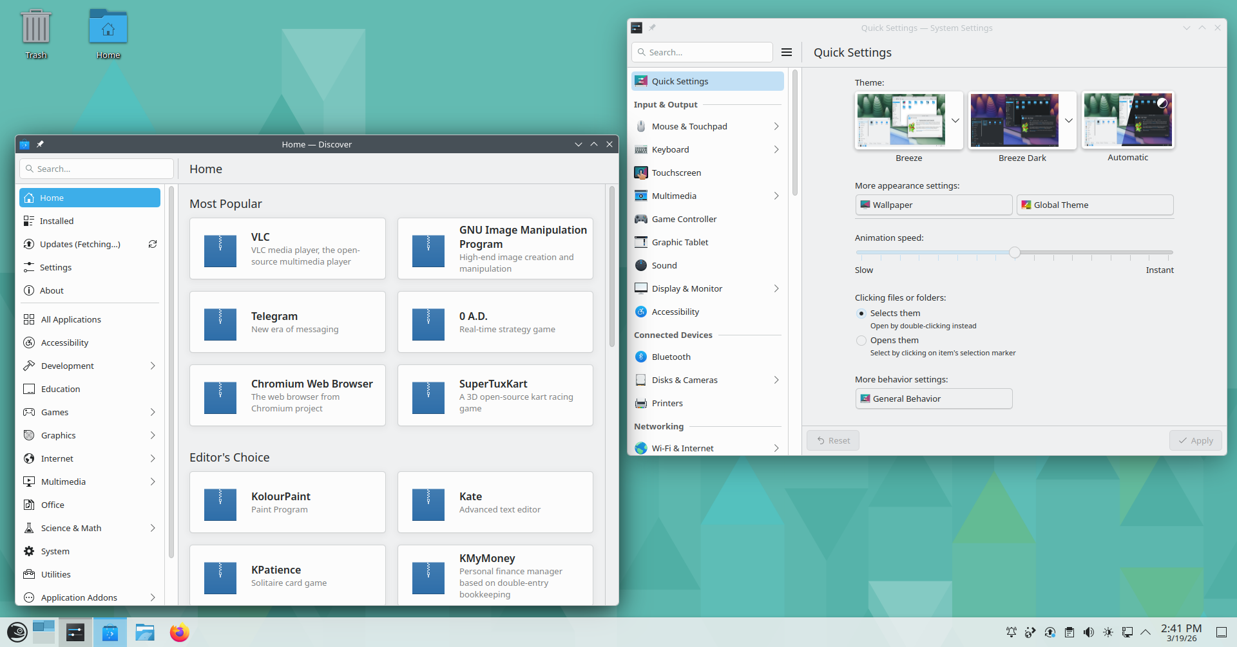The height and width of the screenshot is (647, 1237).
Task: Open the clipboard icon in system tray
Action: pyautogui.click(x=1069, y=632)
